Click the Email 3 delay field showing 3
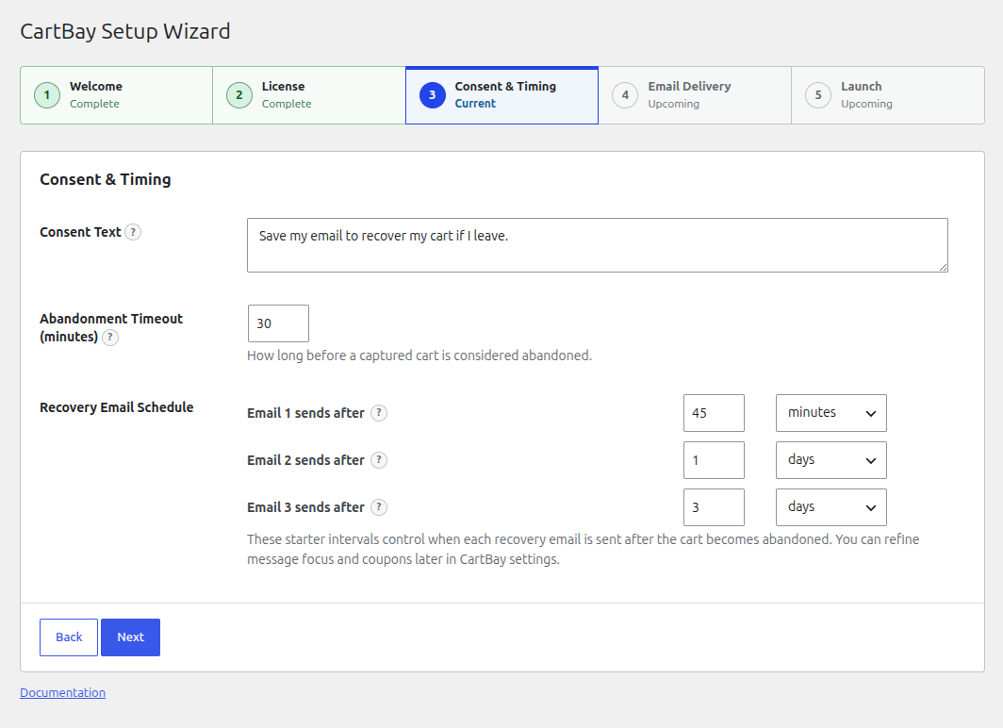 pos(714,507)
